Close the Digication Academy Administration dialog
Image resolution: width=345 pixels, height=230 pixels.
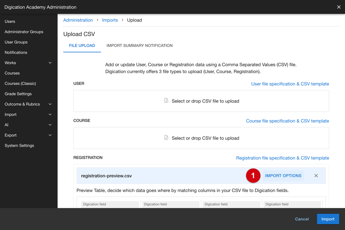tap(339, 7)
